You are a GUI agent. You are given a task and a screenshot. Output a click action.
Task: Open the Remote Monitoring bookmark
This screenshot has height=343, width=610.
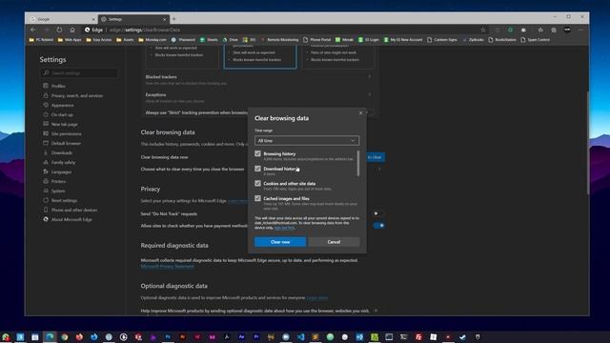279,40
